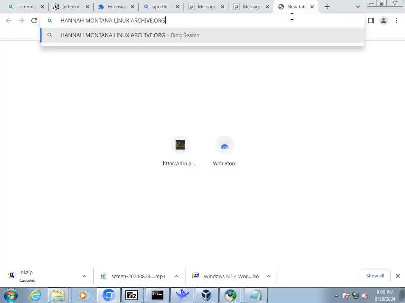Open the network status tray icon

356,296
